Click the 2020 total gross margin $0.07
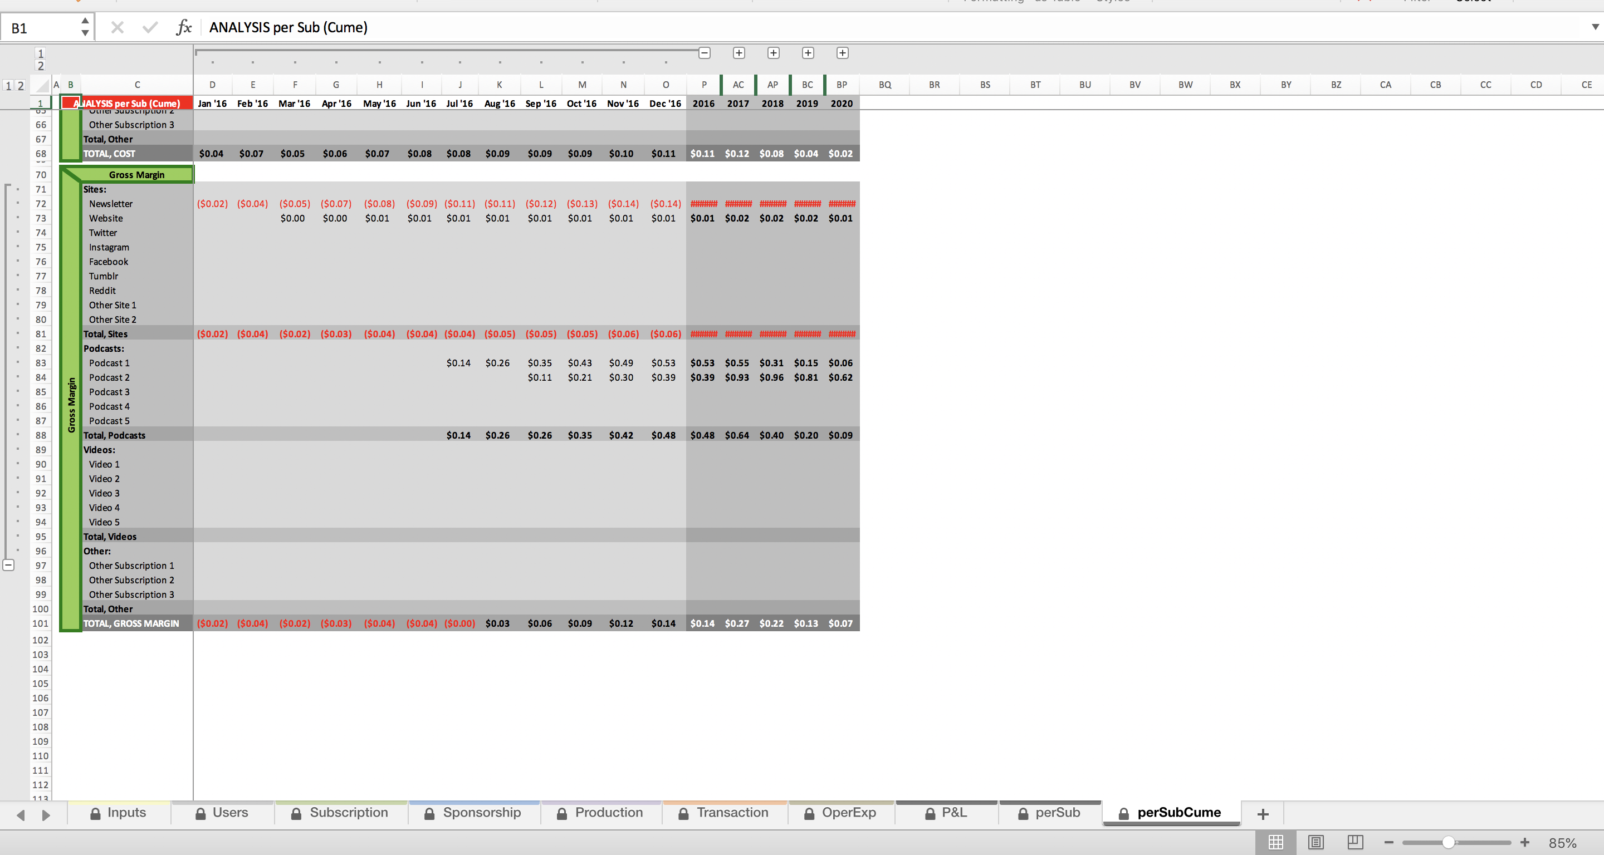1604x855 pixels. 840,623
